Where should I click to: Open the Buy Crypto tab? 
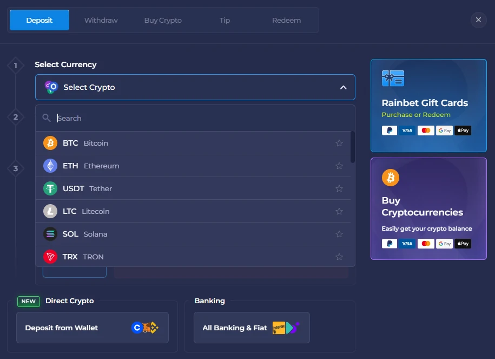pyautogui.click(x=163, y=20)
